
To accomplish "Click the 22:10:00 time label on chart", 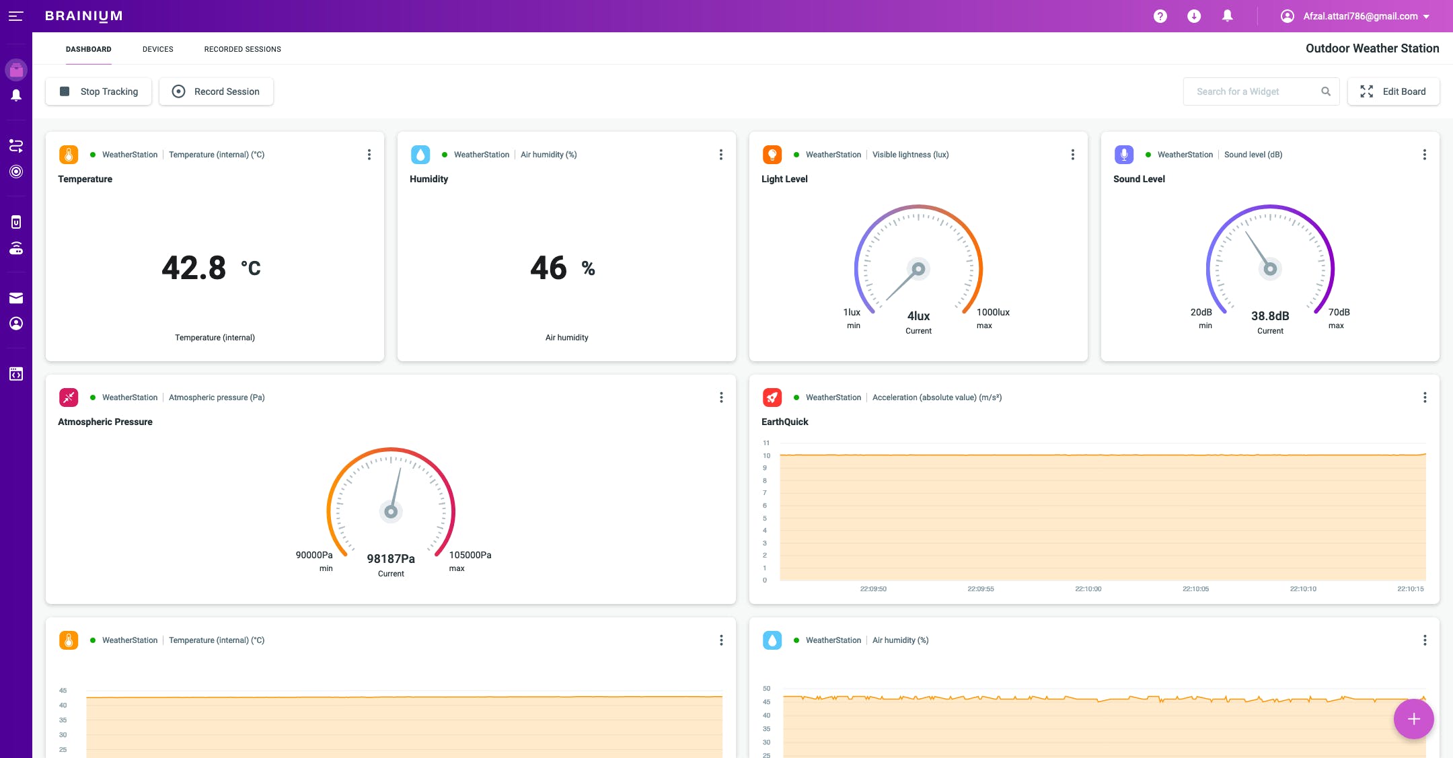I will tap(1088, 589).
